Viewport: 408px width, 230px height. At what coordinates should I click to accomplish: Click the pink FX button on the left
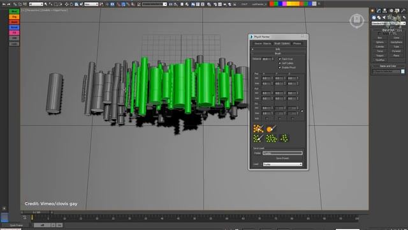coord(14,33)
